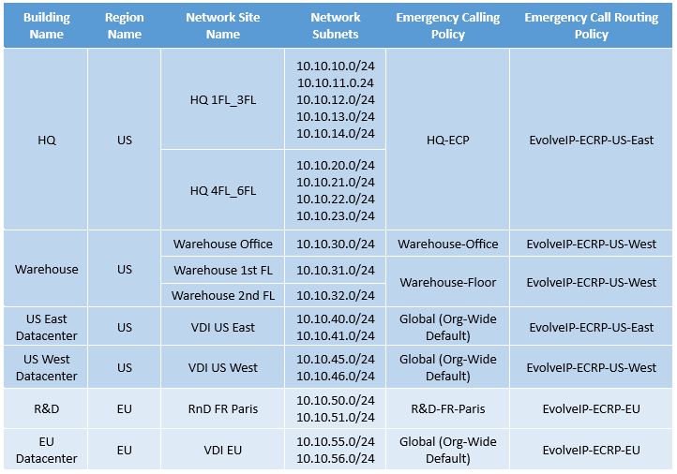This screenshot has height=474, width=677.
Task: Select the Network Subnets column header
Action: pyautogui.click(x=335, y=26)
